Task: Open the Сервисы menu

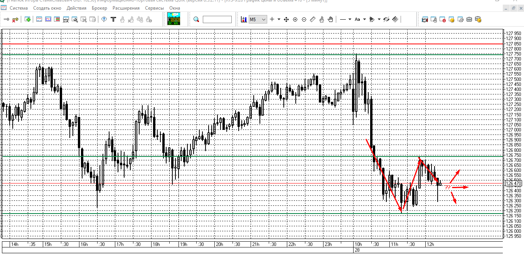Action: (154, 8)
